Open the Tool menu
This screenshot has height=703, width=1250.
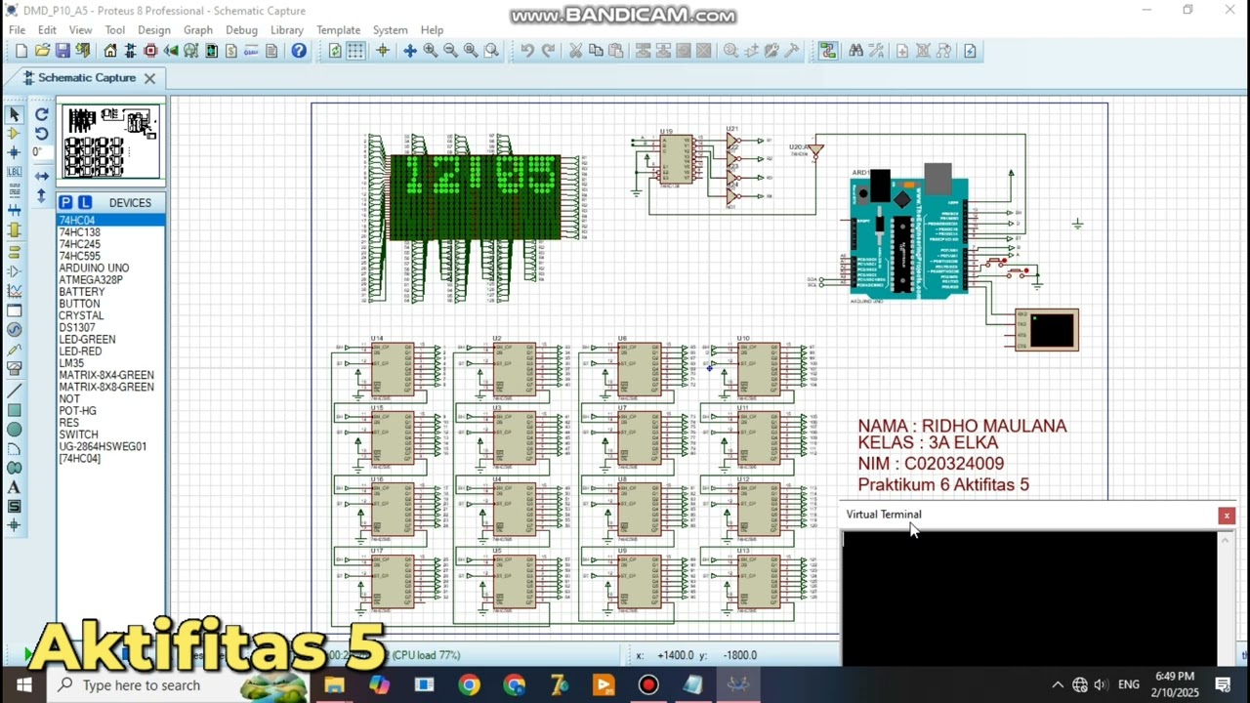click(x=115, y=30)
